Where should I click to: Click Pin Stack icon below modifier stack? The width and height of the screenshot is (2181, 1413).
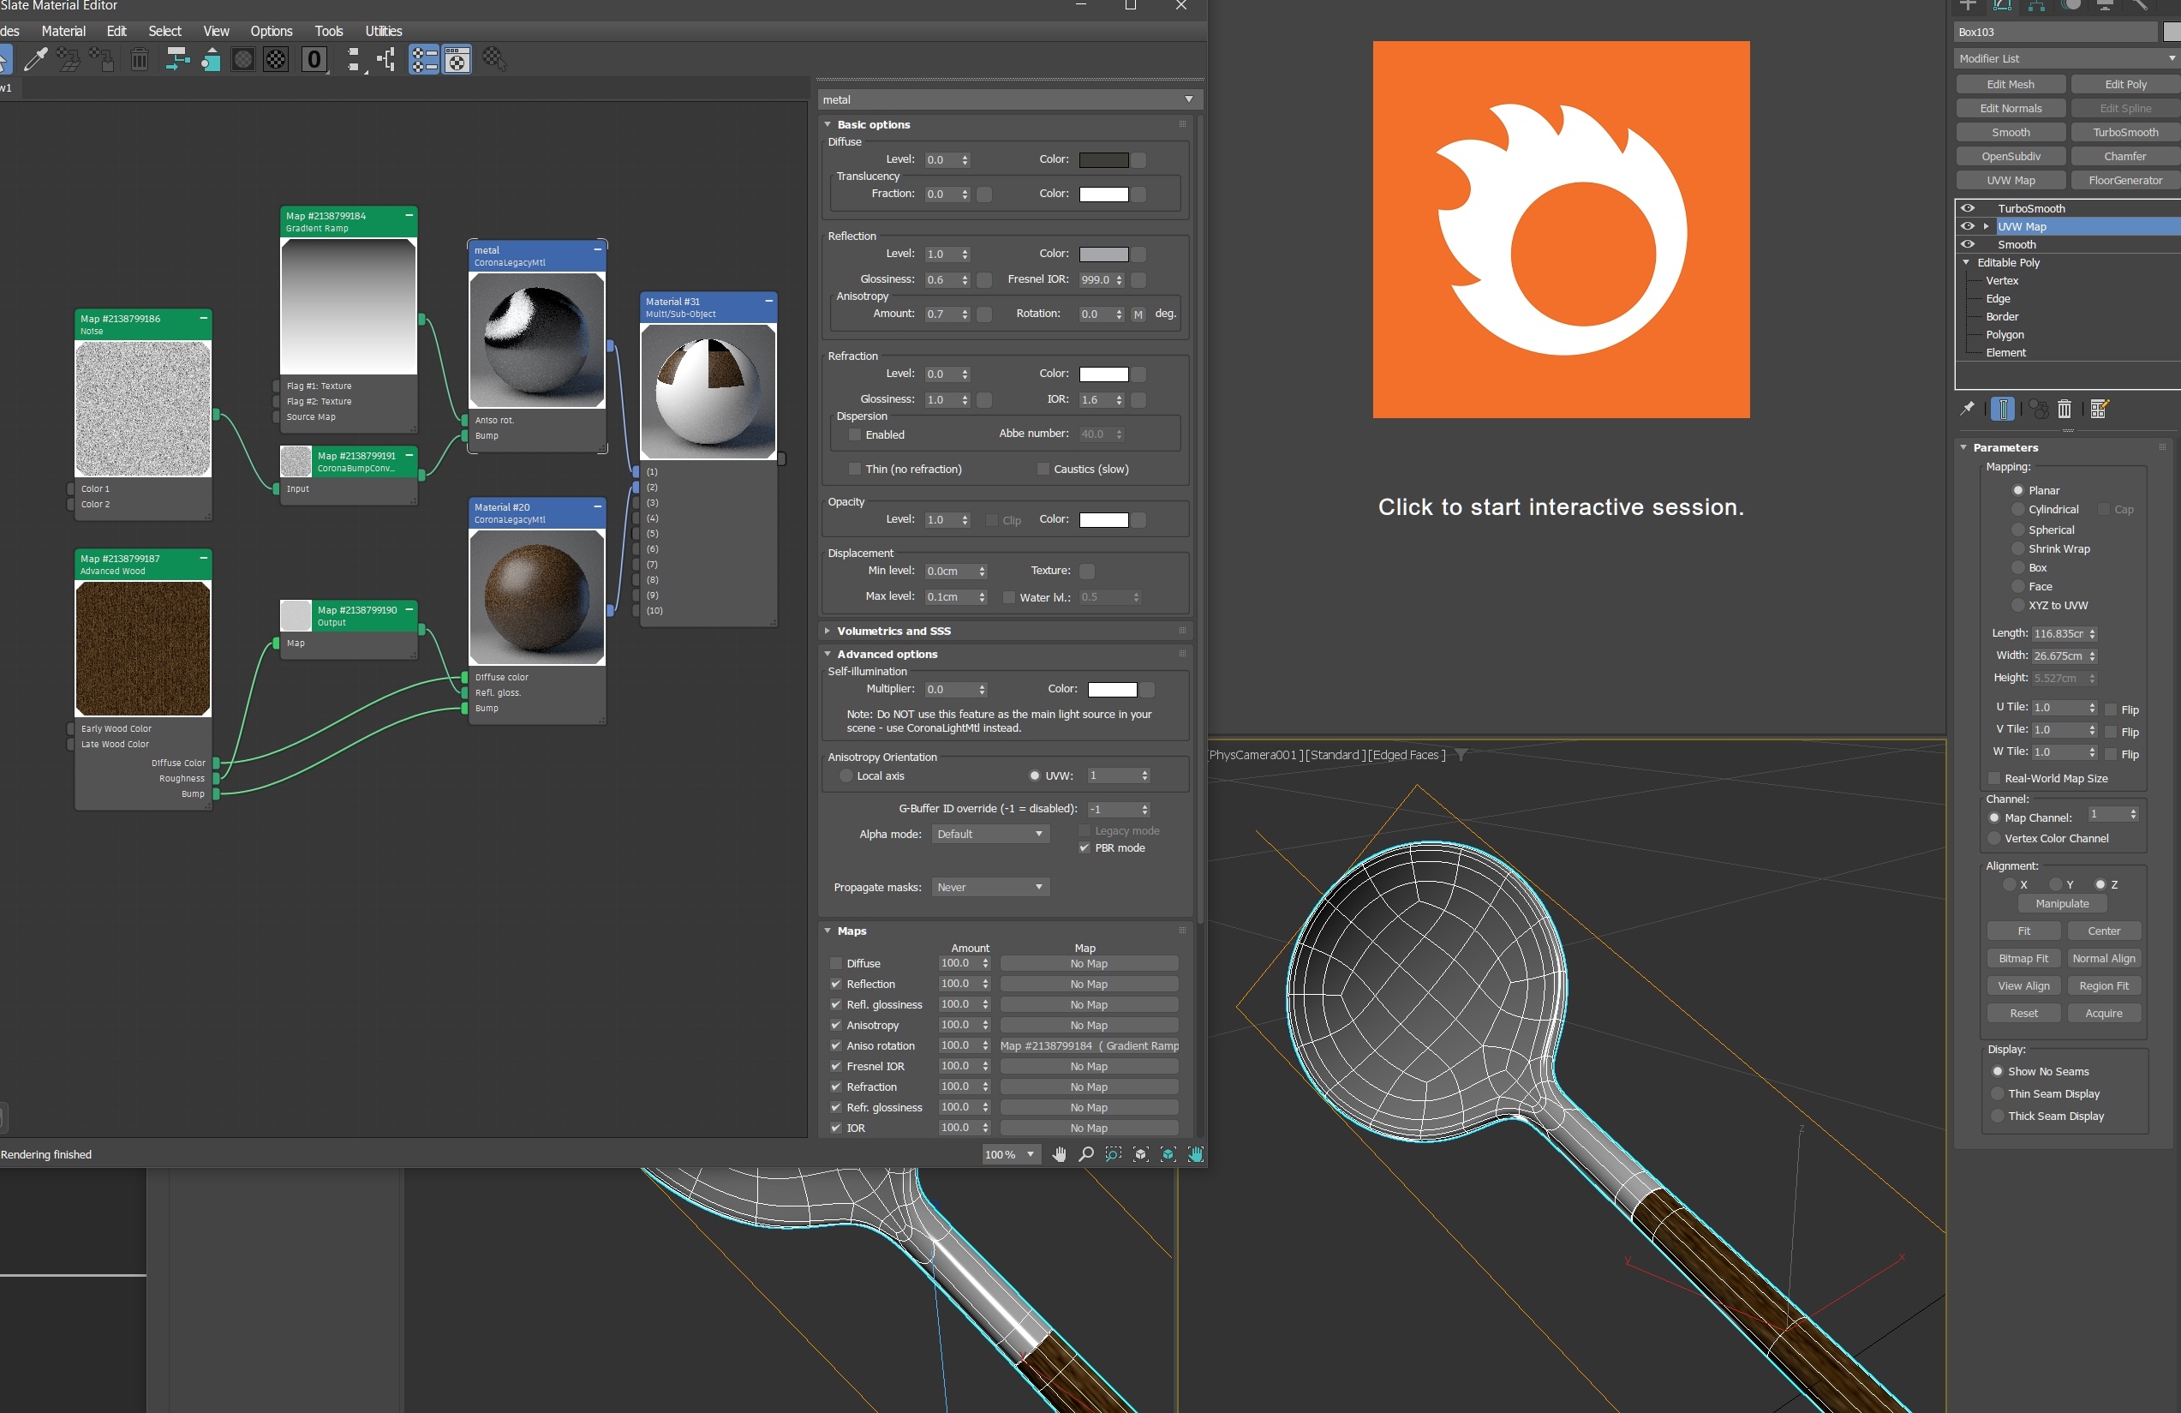click(x=1968, y=409)
